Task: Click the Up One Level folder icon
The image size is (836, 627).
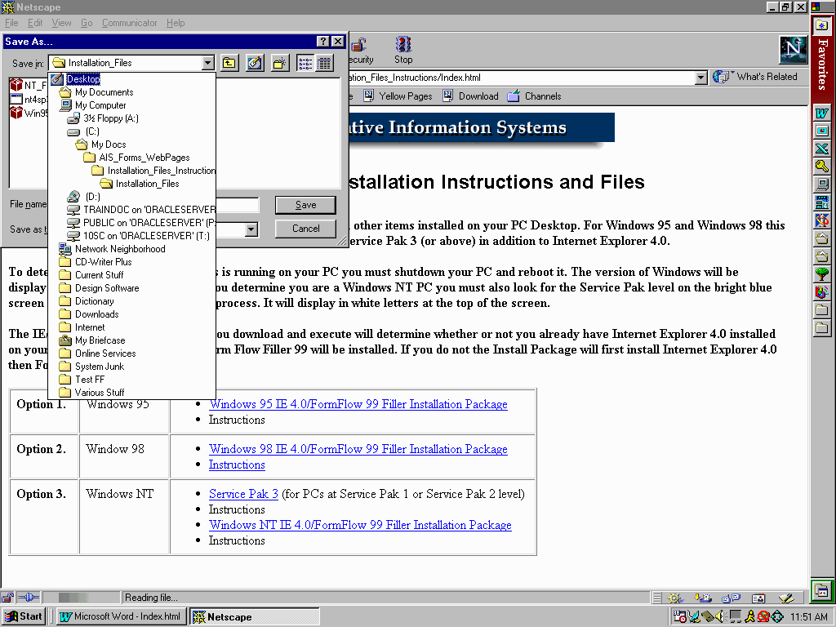Action: coord(229,63)
